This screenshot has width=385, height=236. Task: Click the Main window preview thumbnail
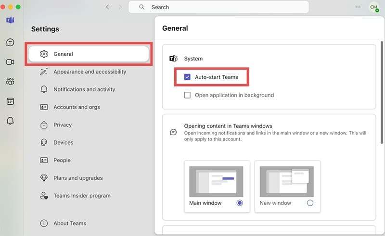[x=216, y=182]
